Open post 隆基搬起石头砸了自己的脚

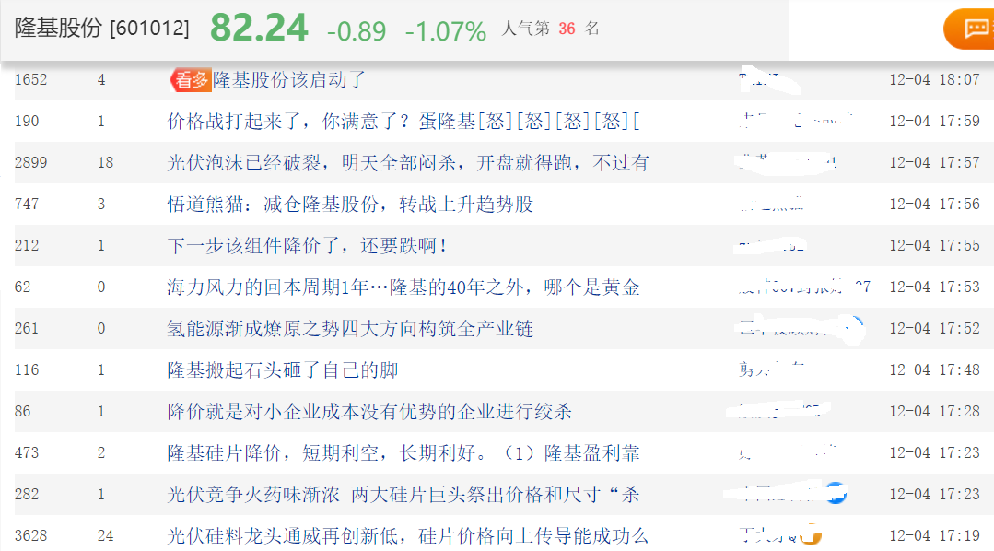point(283,369)
